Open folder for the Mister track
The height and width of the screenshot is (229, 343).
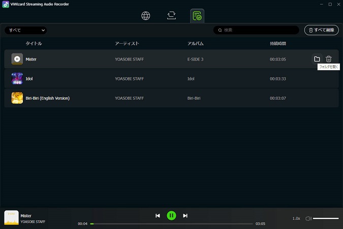click(x=317, y=59)
